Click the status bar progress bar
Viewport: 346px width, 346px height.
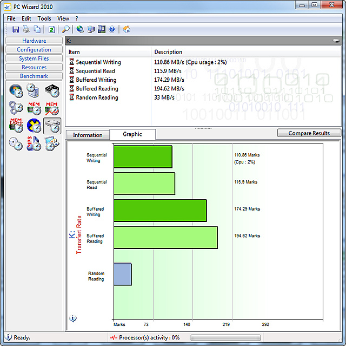[225, 337]
